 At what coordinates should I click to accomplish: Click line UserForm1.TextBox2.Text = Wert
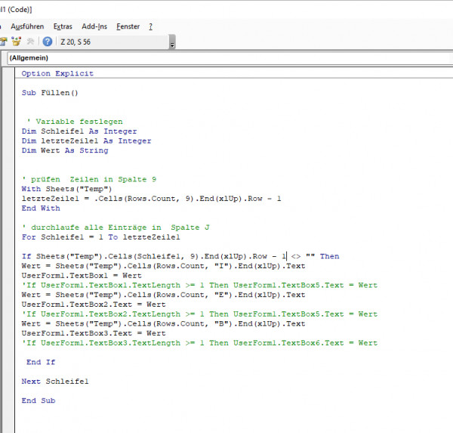coord(94,305)
